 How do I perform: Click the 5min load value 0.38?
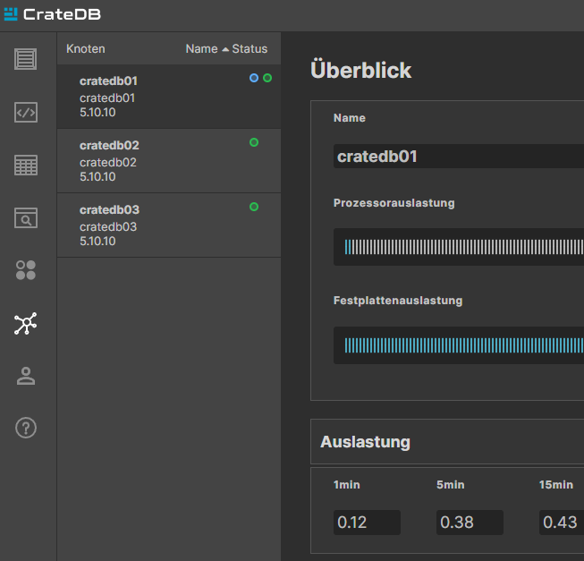[x=470, y=523]
